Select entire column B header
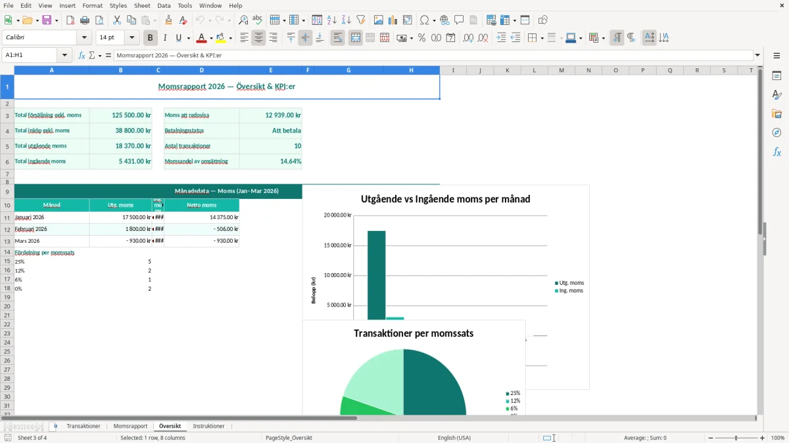This screenshot has width=789, height=443. 120,70
